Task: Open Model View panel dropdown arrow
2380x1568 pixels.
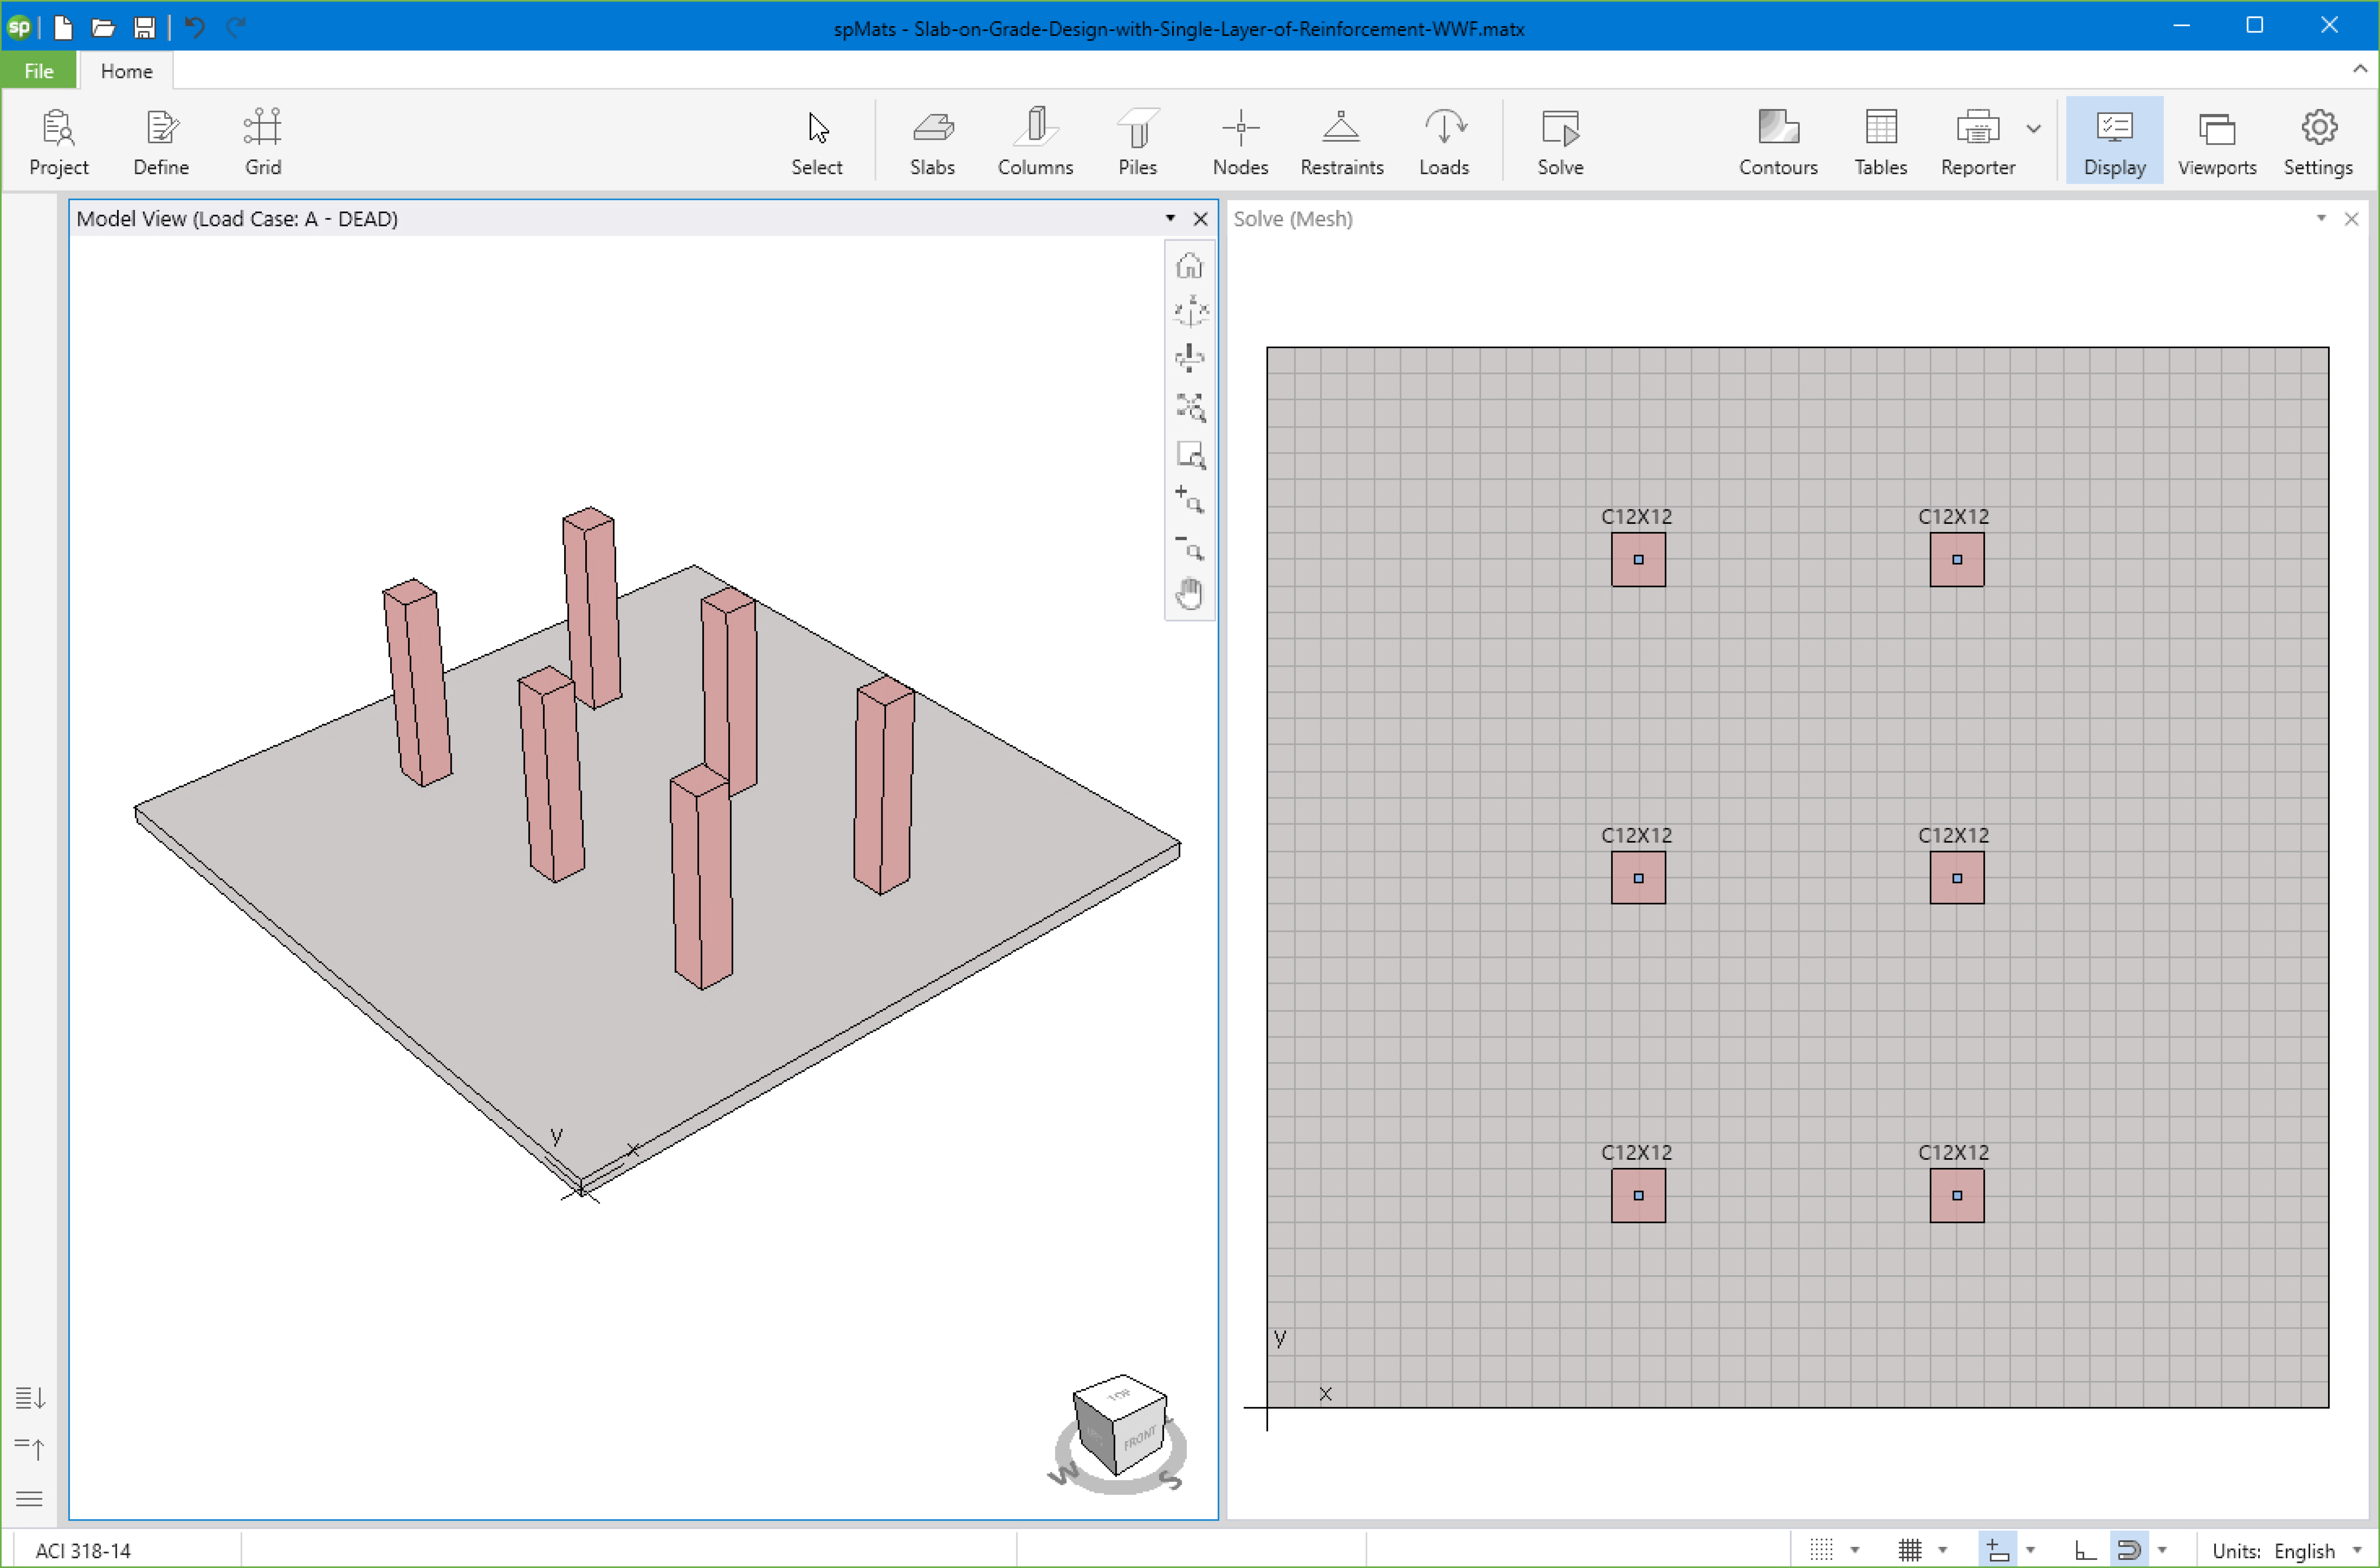Action: 1170,218
